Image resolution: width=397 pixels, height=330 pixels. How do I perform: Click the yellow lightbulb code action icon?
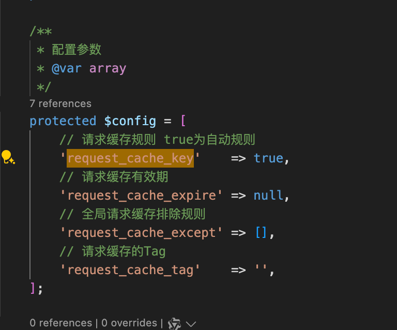tap(8, 157)
